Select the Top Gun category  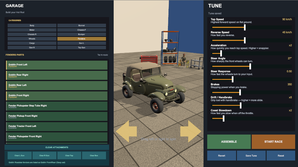(81, 48)
